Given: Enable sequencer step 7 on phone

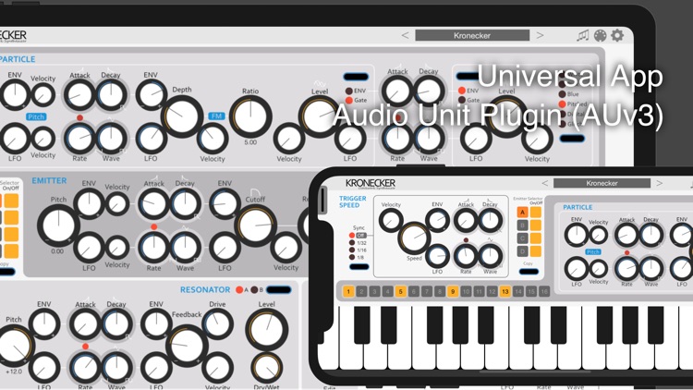Looking at the screenshot, I should pyautogui.click(x=427, y=291).
